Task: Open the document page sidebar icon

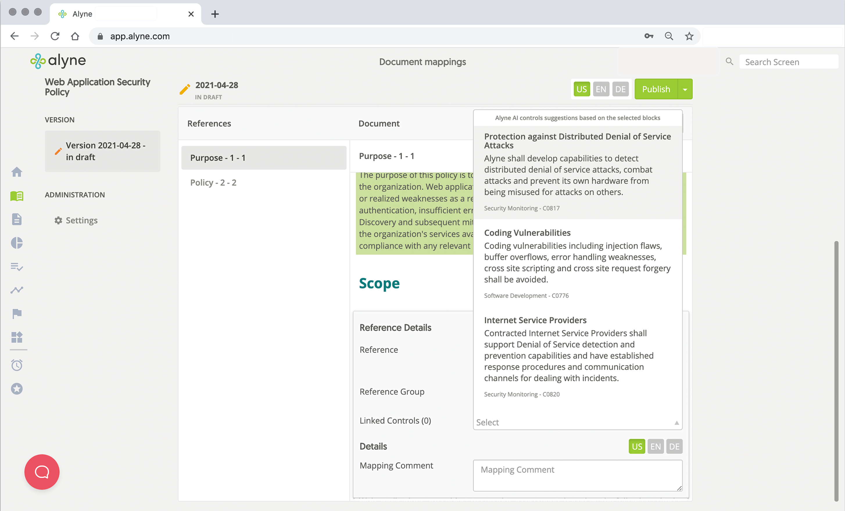Action: (17, 219)
